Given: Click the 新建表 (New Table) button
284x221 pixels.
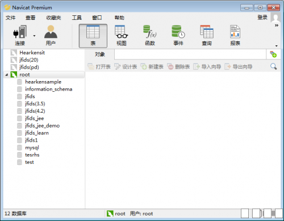Looking at the screenshot, I should pos(152,67).
